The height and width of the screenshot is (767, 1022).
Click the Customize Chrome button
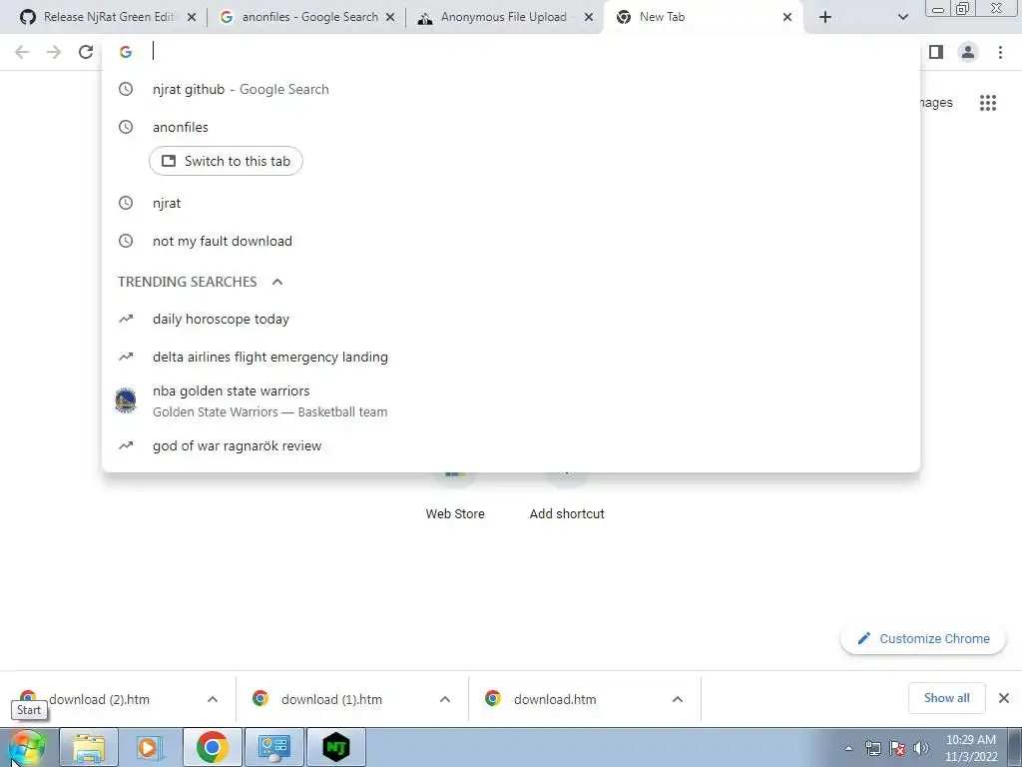tap(923, 639)
